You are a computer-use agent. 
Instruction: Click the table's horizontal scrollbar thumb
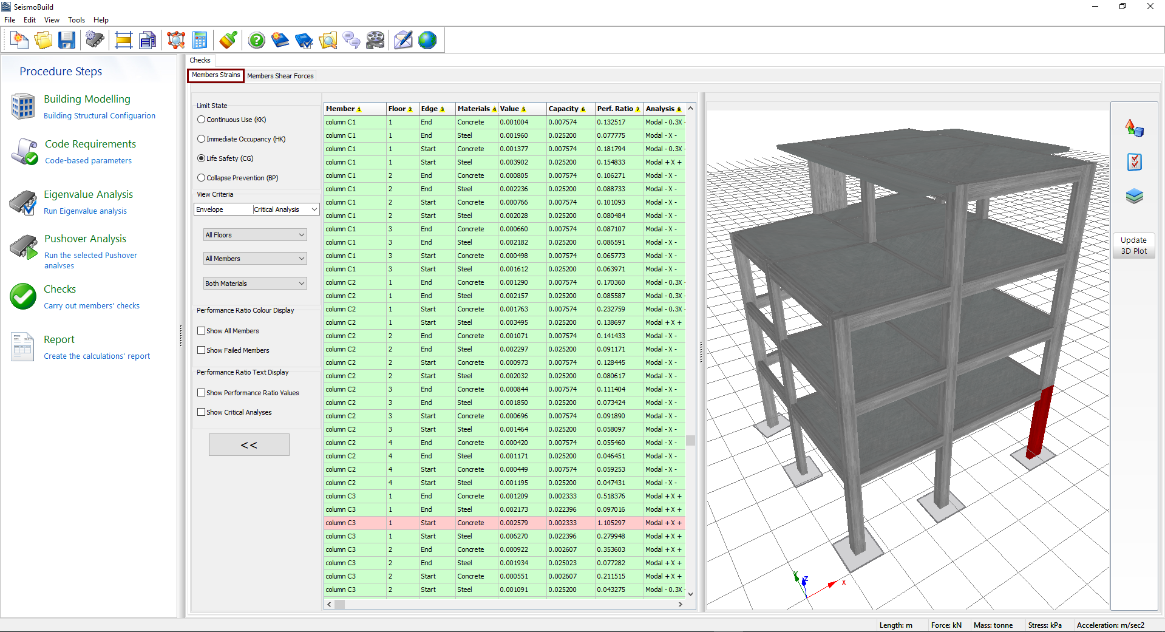339,604
